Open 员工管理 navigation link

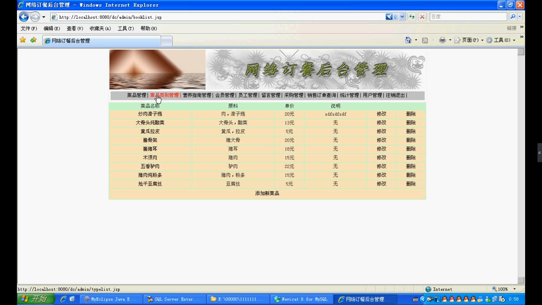(x=248, y=95)
